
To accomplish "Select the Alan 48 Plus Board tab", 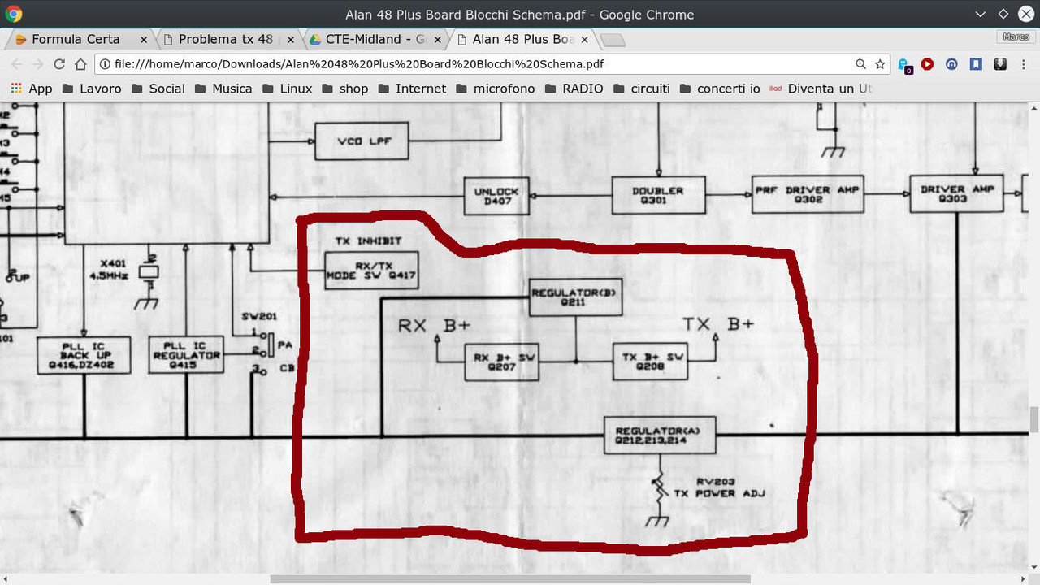I will 523,39.
